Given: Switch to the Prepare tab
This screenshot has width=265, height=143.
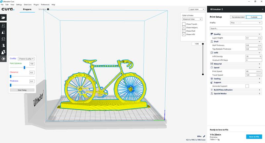Looking at the screenshot, I should (x=27, y=10).
